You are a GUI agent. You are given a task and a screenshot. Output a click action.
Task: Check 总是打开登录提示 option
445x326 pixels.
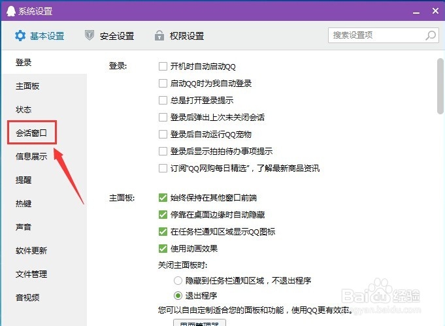click(163, 100)
